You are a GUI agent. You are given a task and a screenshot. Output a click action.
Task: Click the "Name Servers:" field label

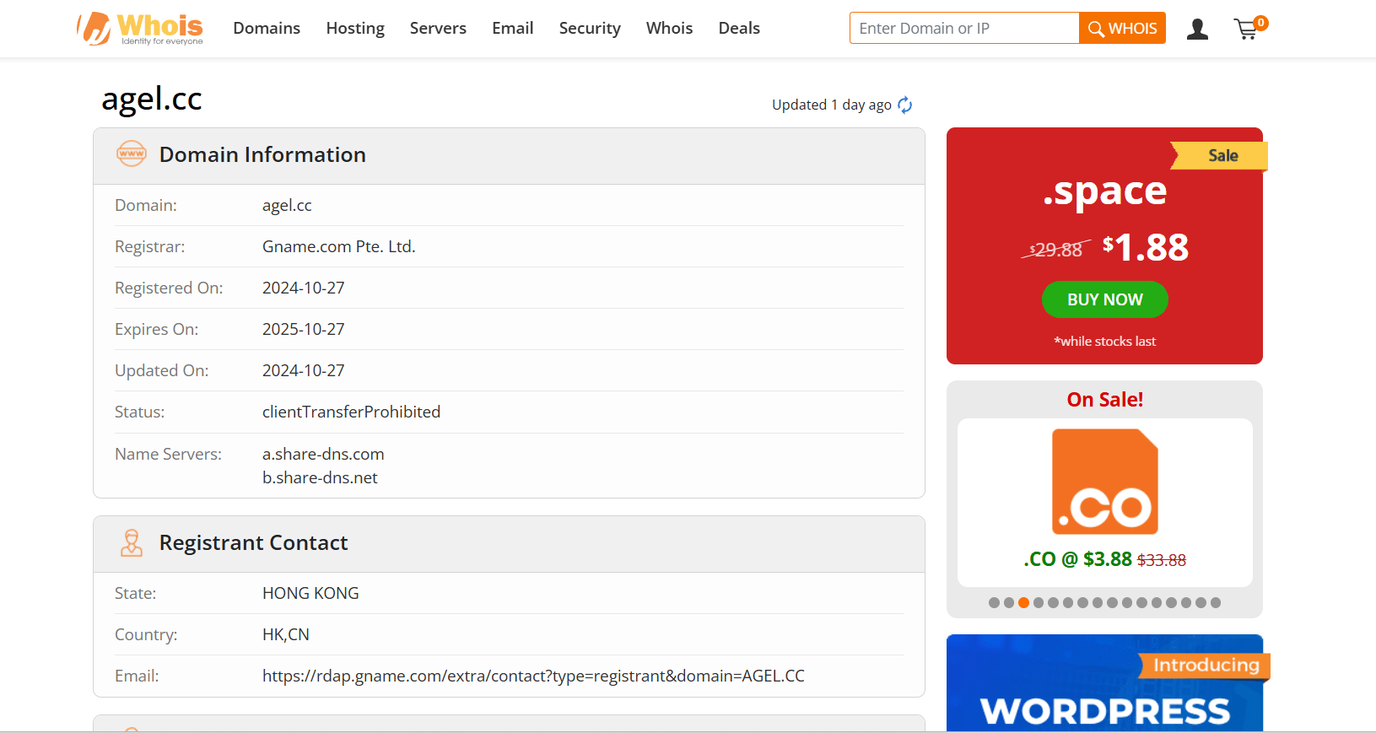click(x=169, y=454)
